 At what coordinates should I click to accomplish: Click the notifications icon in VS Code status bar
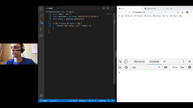point(112,101)
